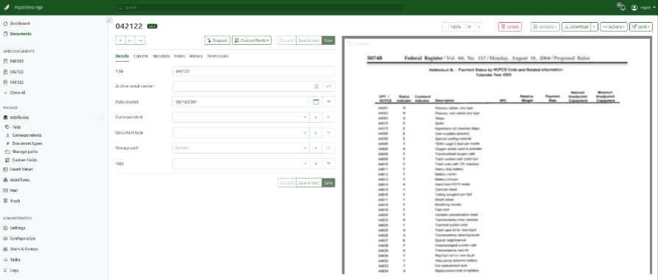
Task: Add a new correspondent with plus button
Action: [316, 118]
